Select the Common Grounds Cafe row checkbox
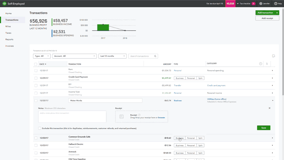The height and width of the screenshot is (160, 284). coord(36,138)
